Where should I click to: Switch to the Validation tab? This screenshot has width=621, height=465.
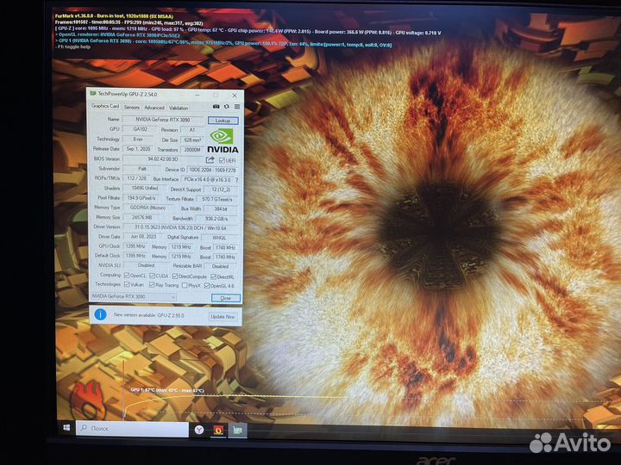click(x=179, y=108)
